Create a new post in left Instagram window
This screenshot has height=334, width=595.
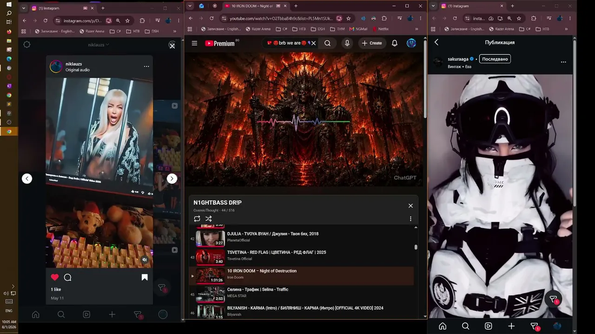click(x=112, y=315)
